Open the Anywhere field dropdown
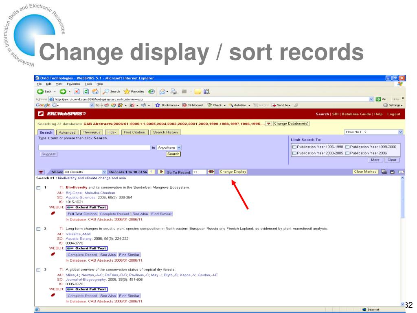 pos(179,148)
